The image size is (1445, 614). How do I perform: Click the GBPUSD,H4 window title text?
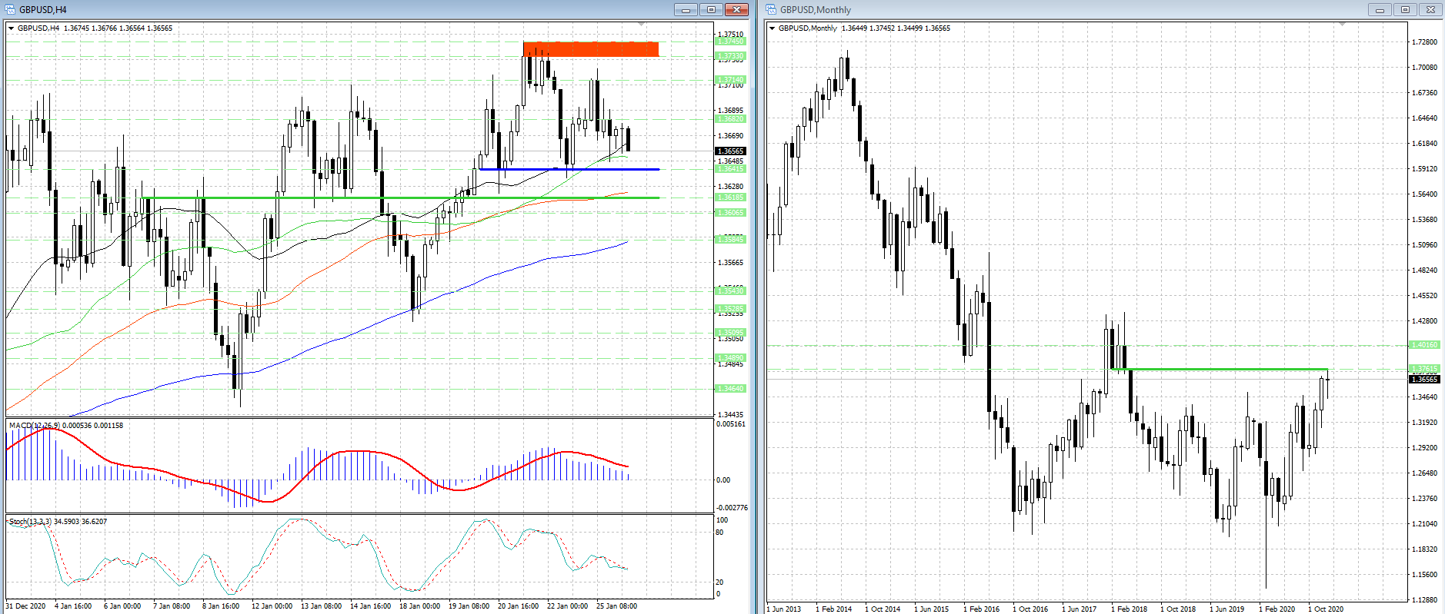point(43,10)
